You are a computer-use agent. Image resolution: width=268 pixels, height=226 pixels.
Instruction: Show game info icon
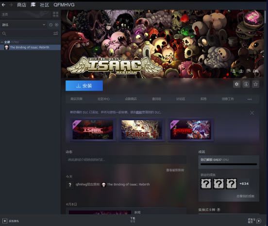coord(246,84)
